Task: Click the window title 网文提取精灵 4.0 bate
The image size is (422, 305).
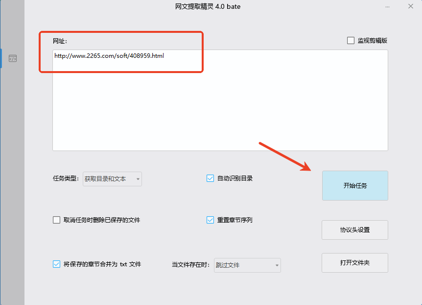Action: [209, 6]
